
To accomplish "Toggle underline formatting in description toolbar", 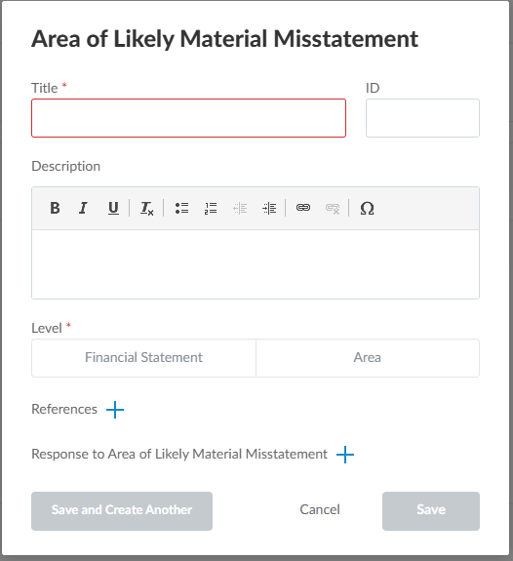I will 113,208.
